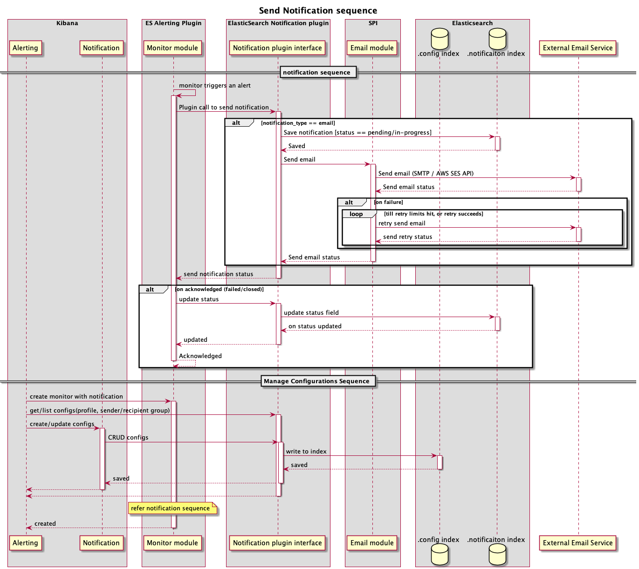Viewport: 639px width, 569px height.
Task: Select the top Notification plugin interface box
Action: (277, 48)
